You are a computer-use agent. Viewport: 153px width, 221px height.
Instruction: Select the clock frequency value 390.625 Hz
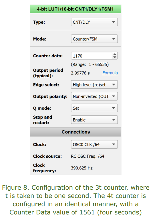[x=82, y=168]
